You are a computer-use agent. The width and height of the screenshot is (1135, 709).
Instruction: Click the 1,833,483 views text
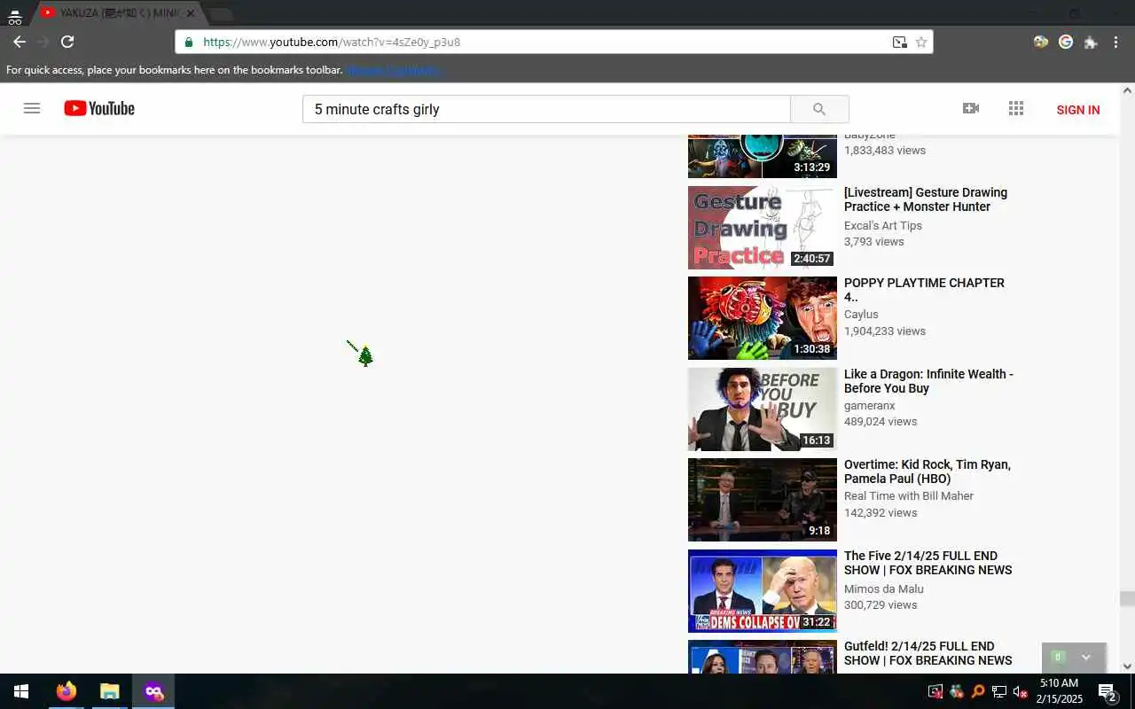coord(885,151)
